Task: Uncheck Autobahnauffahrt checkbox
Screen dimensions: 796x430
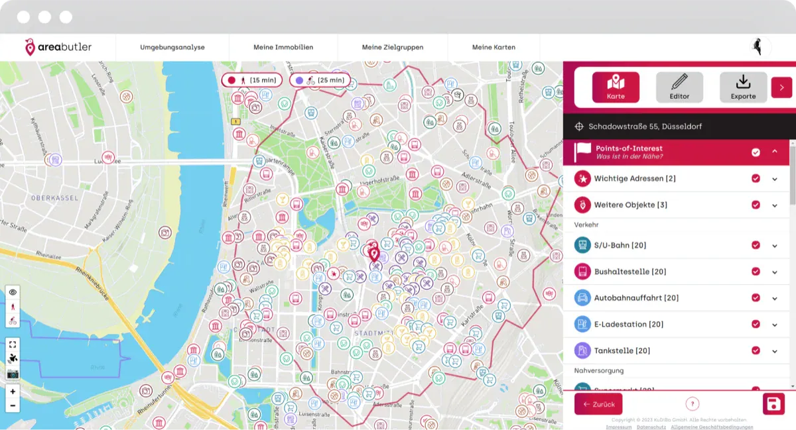Action: (756, 297)
